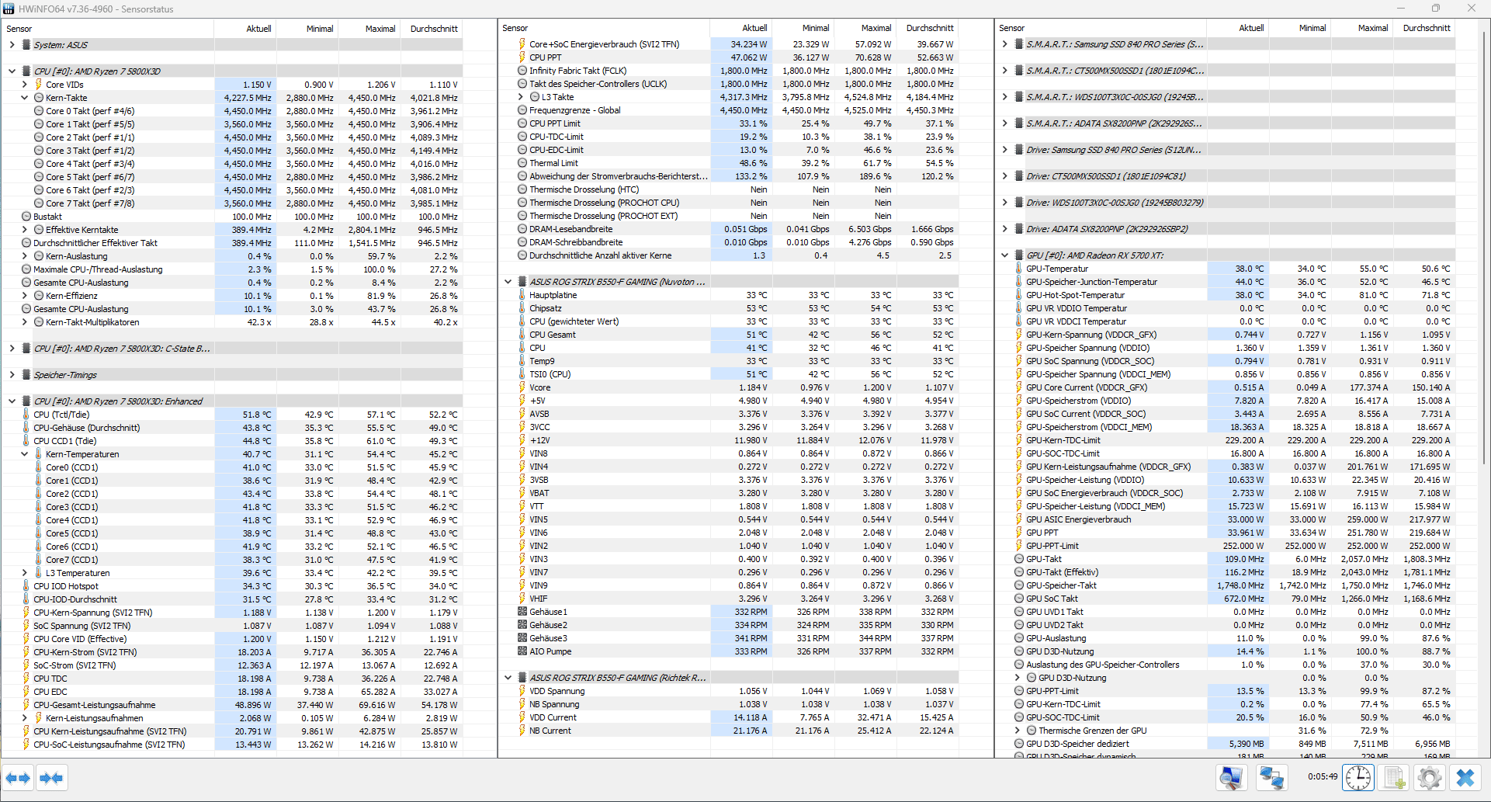Open the remote network computers icon
1491x802 pixels.
(x=1271, y=777)
